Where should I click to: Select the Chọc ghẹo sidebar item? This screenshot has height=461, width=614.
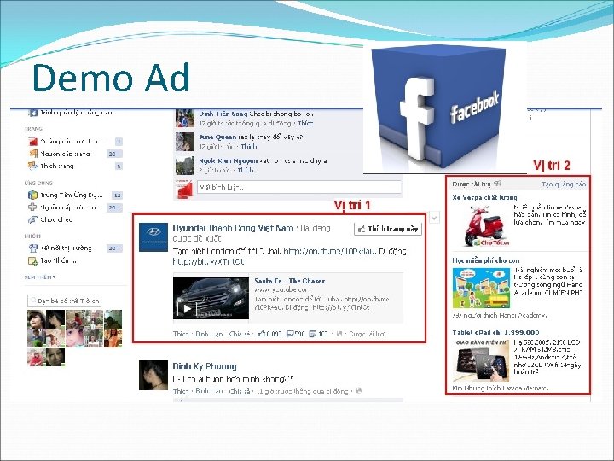point(76,219)
